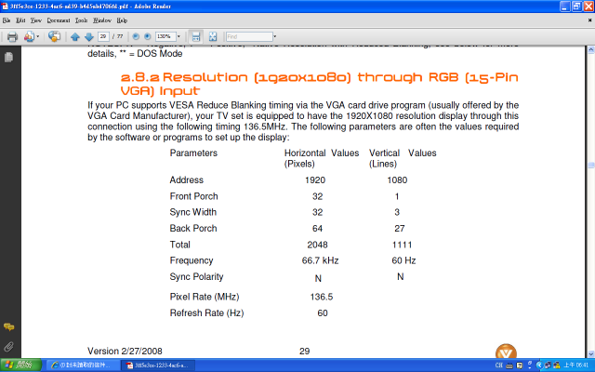Image resolution: width=595 pixels, height=372 pixels.
Task: Open the Attachments paperclip panel
Action: coord(8,346)
